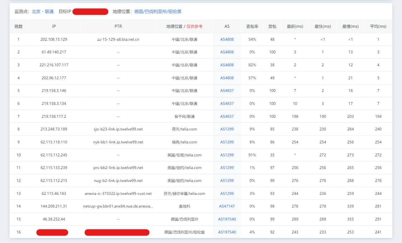Viewport: 402px width, 243px height.
Task: Click PTR anexia-ic-373322.ip.twelve99-cust.net
Action: 118,194
